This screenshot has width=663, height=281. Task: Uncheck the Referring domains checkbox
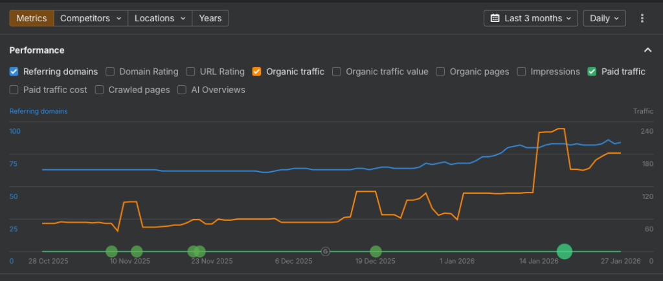(14, 72)
